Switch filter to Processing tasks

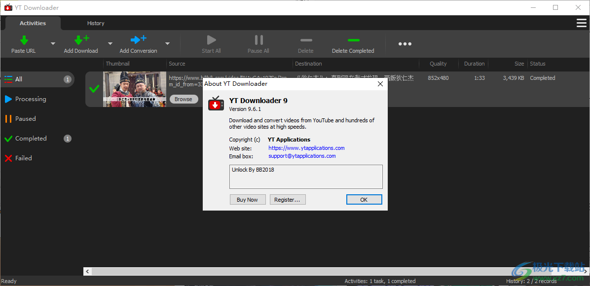(x=30, y=99)
